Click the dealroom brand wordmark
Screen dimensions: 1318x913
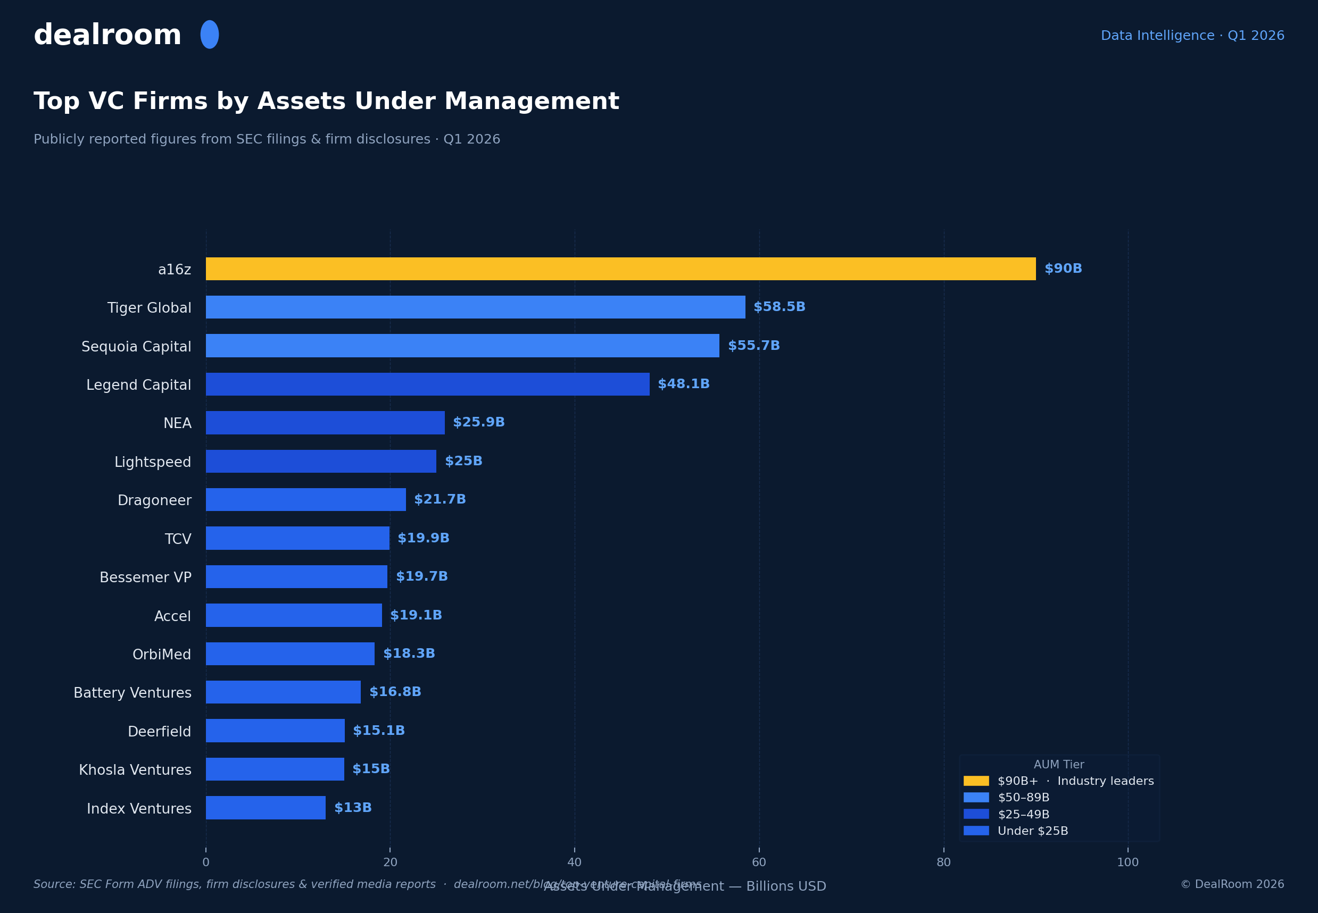click(107, 36)
